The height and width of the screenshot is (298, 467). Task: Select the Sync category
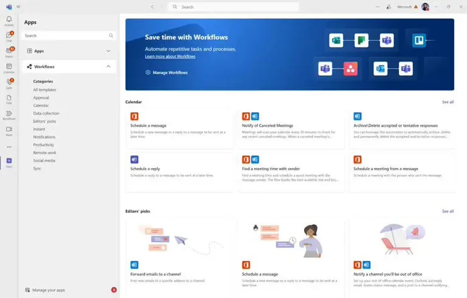pos(37,168)
